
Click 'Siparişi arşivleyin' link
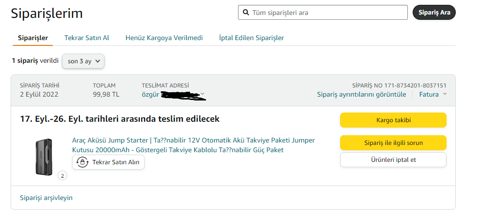(46, 198)
